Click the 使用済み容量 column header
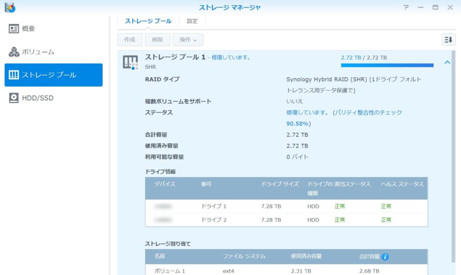The width and height of the screenshot is (461, 275). (307, 256)
